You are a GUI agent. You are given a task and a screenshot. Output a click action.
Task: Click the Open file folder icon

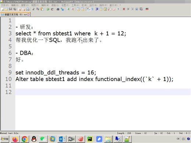pyautogui.click(x=6, y=9)
